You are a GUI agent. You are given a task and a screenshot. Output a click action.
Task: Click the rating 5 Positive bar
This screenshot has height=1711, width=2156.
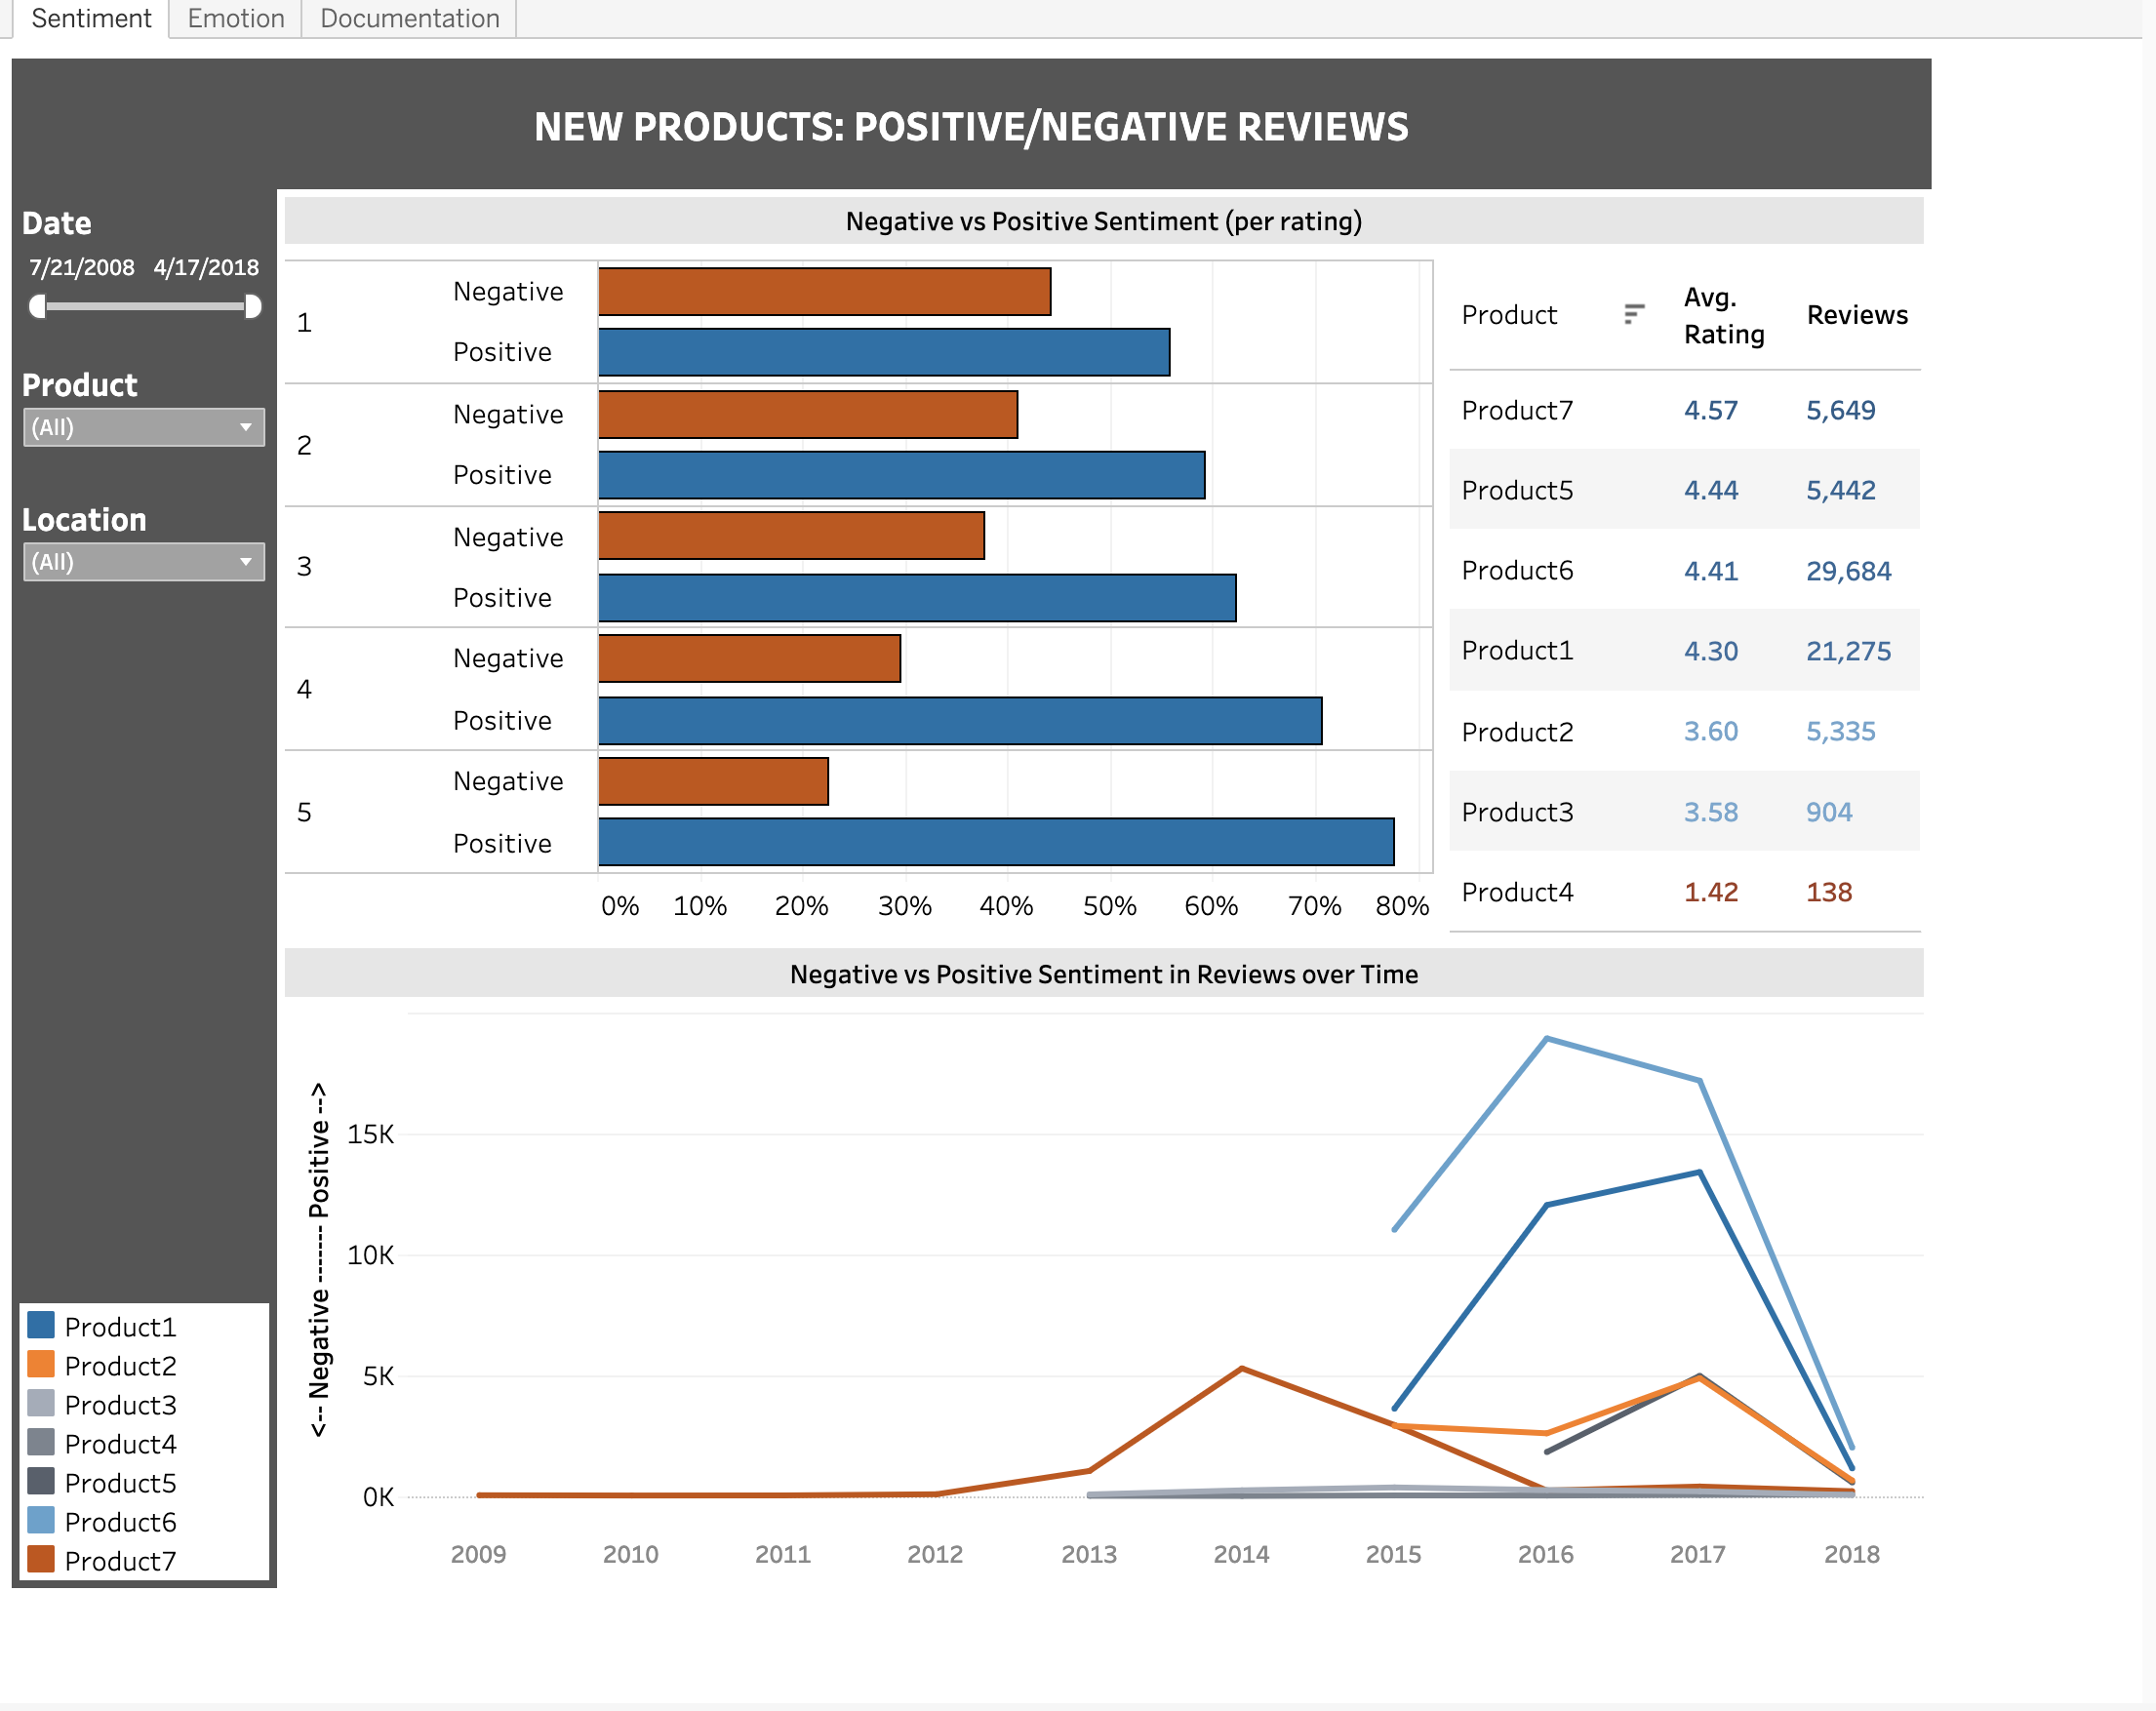pos(995,842)
